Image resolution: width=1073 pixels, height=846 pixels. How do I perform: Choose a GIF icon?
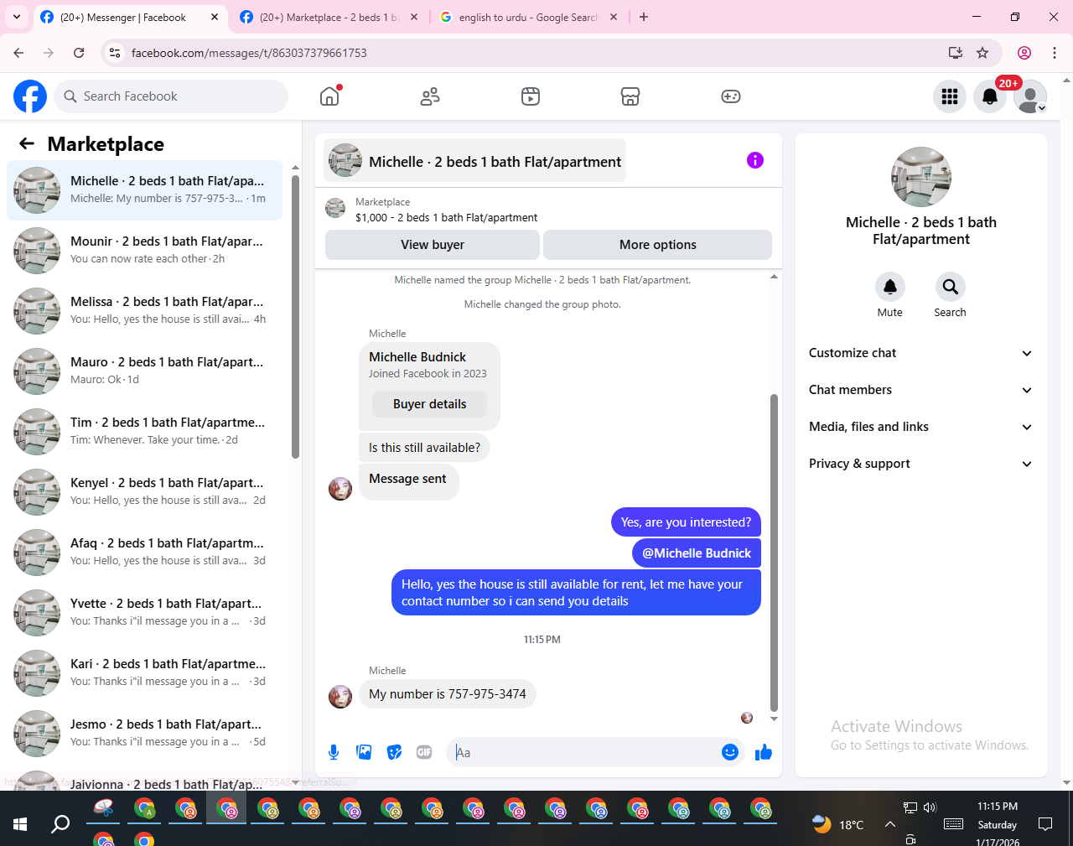pos(424,752)
